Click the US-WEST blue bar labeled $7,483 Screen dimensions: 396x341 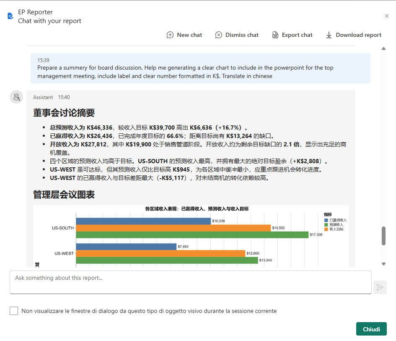tap(126, 247)
